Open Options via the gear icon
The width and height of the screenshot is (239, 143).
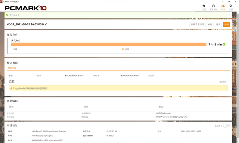(x=231, y=6)
